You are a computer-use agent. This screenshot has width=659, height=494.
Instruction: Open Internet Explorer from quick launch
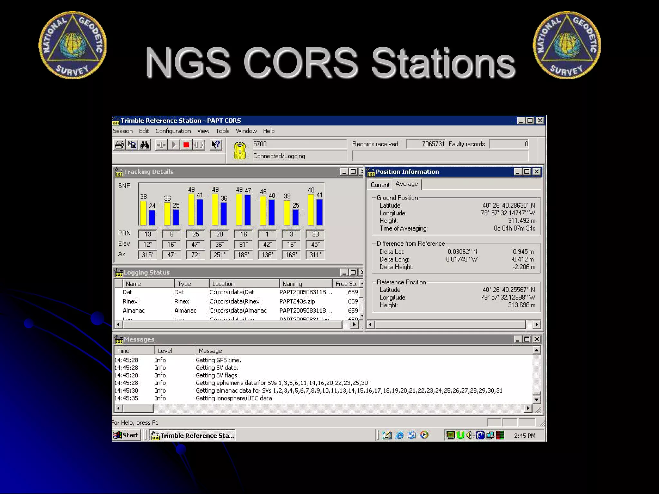pyautogui.click(x=399, y=435)
